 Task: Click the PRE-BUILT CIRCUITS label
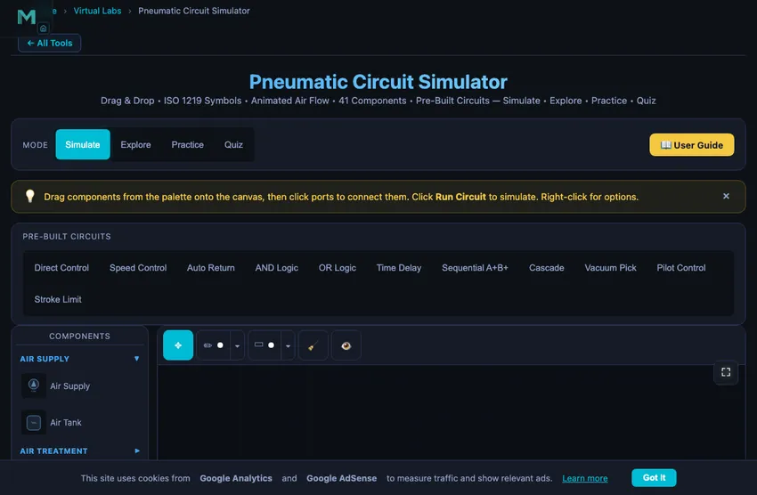(67, 237)
